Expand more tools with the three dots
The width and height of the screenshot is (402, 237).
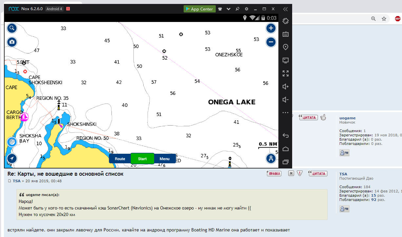(x=285, y=113)
